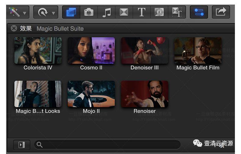The width and height of the screenshot is (241, 154).
Task: Click the magnifying glass search icon
Action: coord(39,145)
